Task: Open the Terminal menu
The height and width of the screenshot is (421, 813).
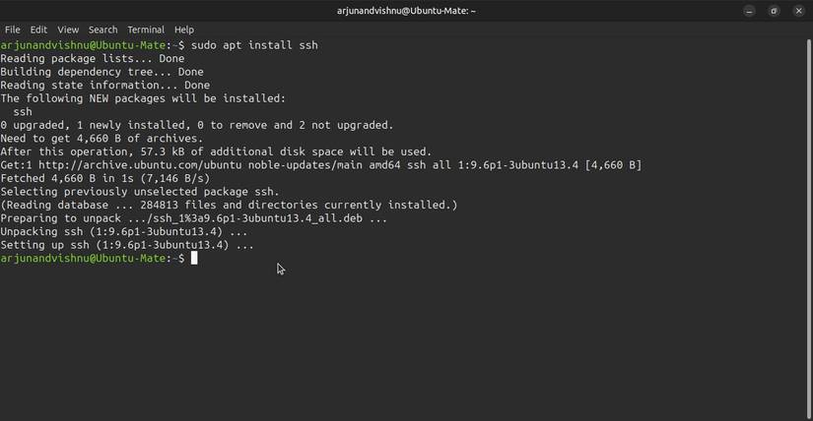Action: point(146,30)
